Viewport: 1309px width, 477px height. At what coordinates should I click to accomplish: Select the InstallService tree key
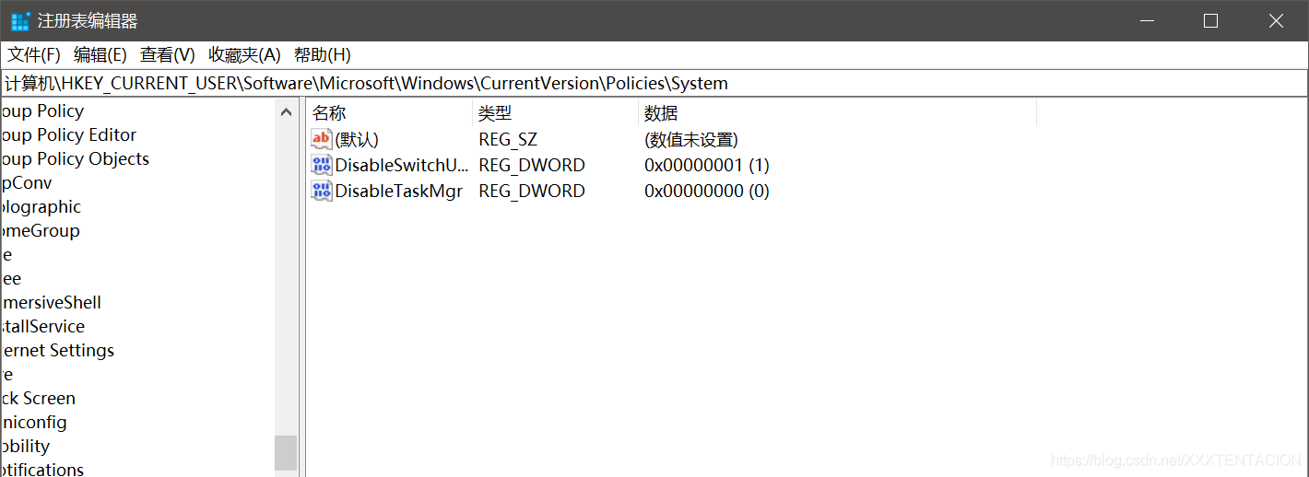(42, 327)
